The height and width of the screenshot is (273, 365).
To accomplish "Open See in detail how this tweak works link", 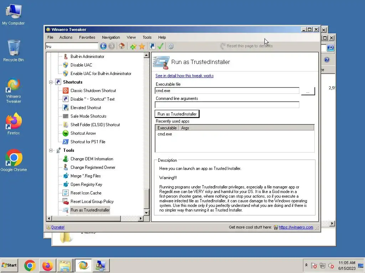I will 184,76.
